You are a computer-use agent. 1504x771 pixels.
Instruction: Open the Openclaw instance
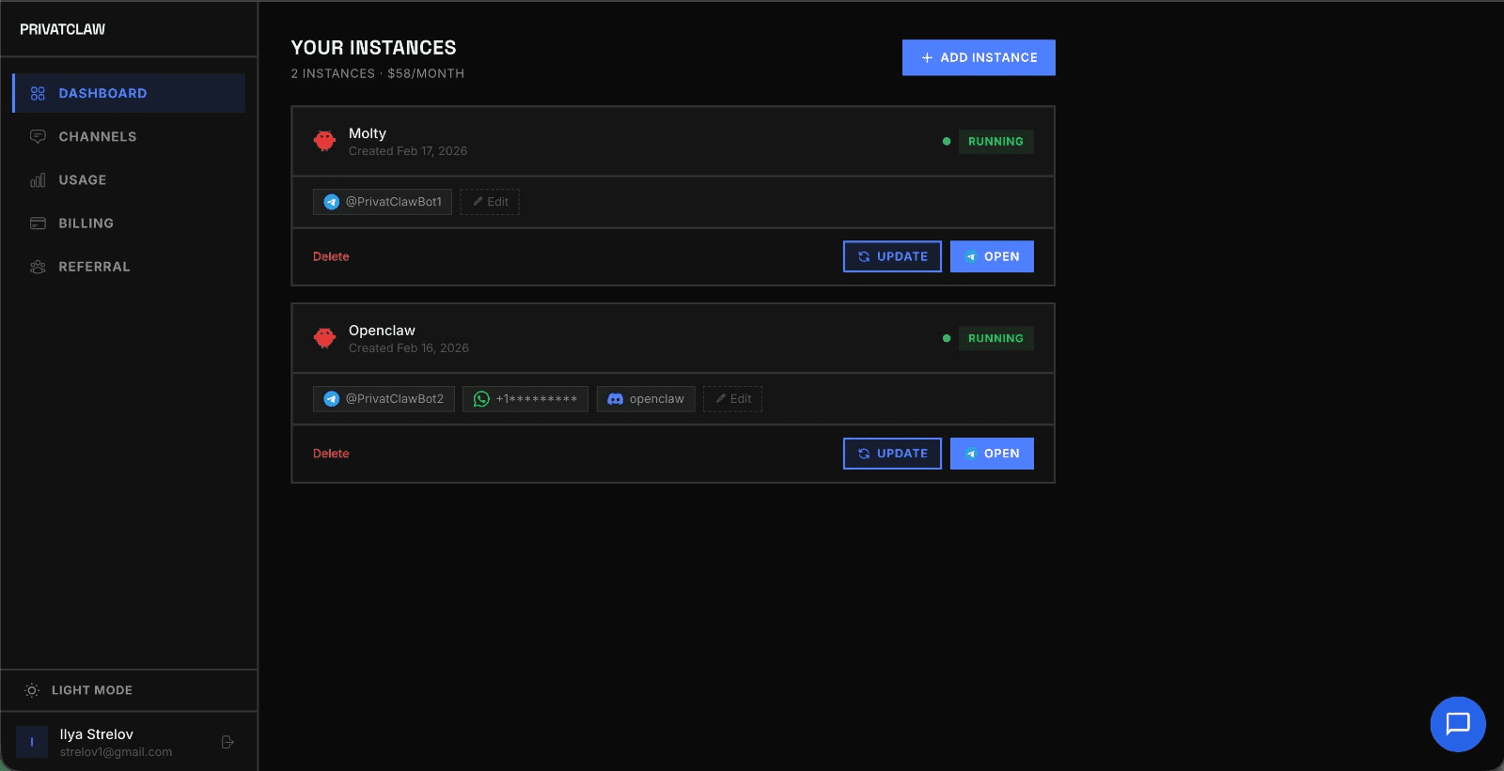point(992,454)
